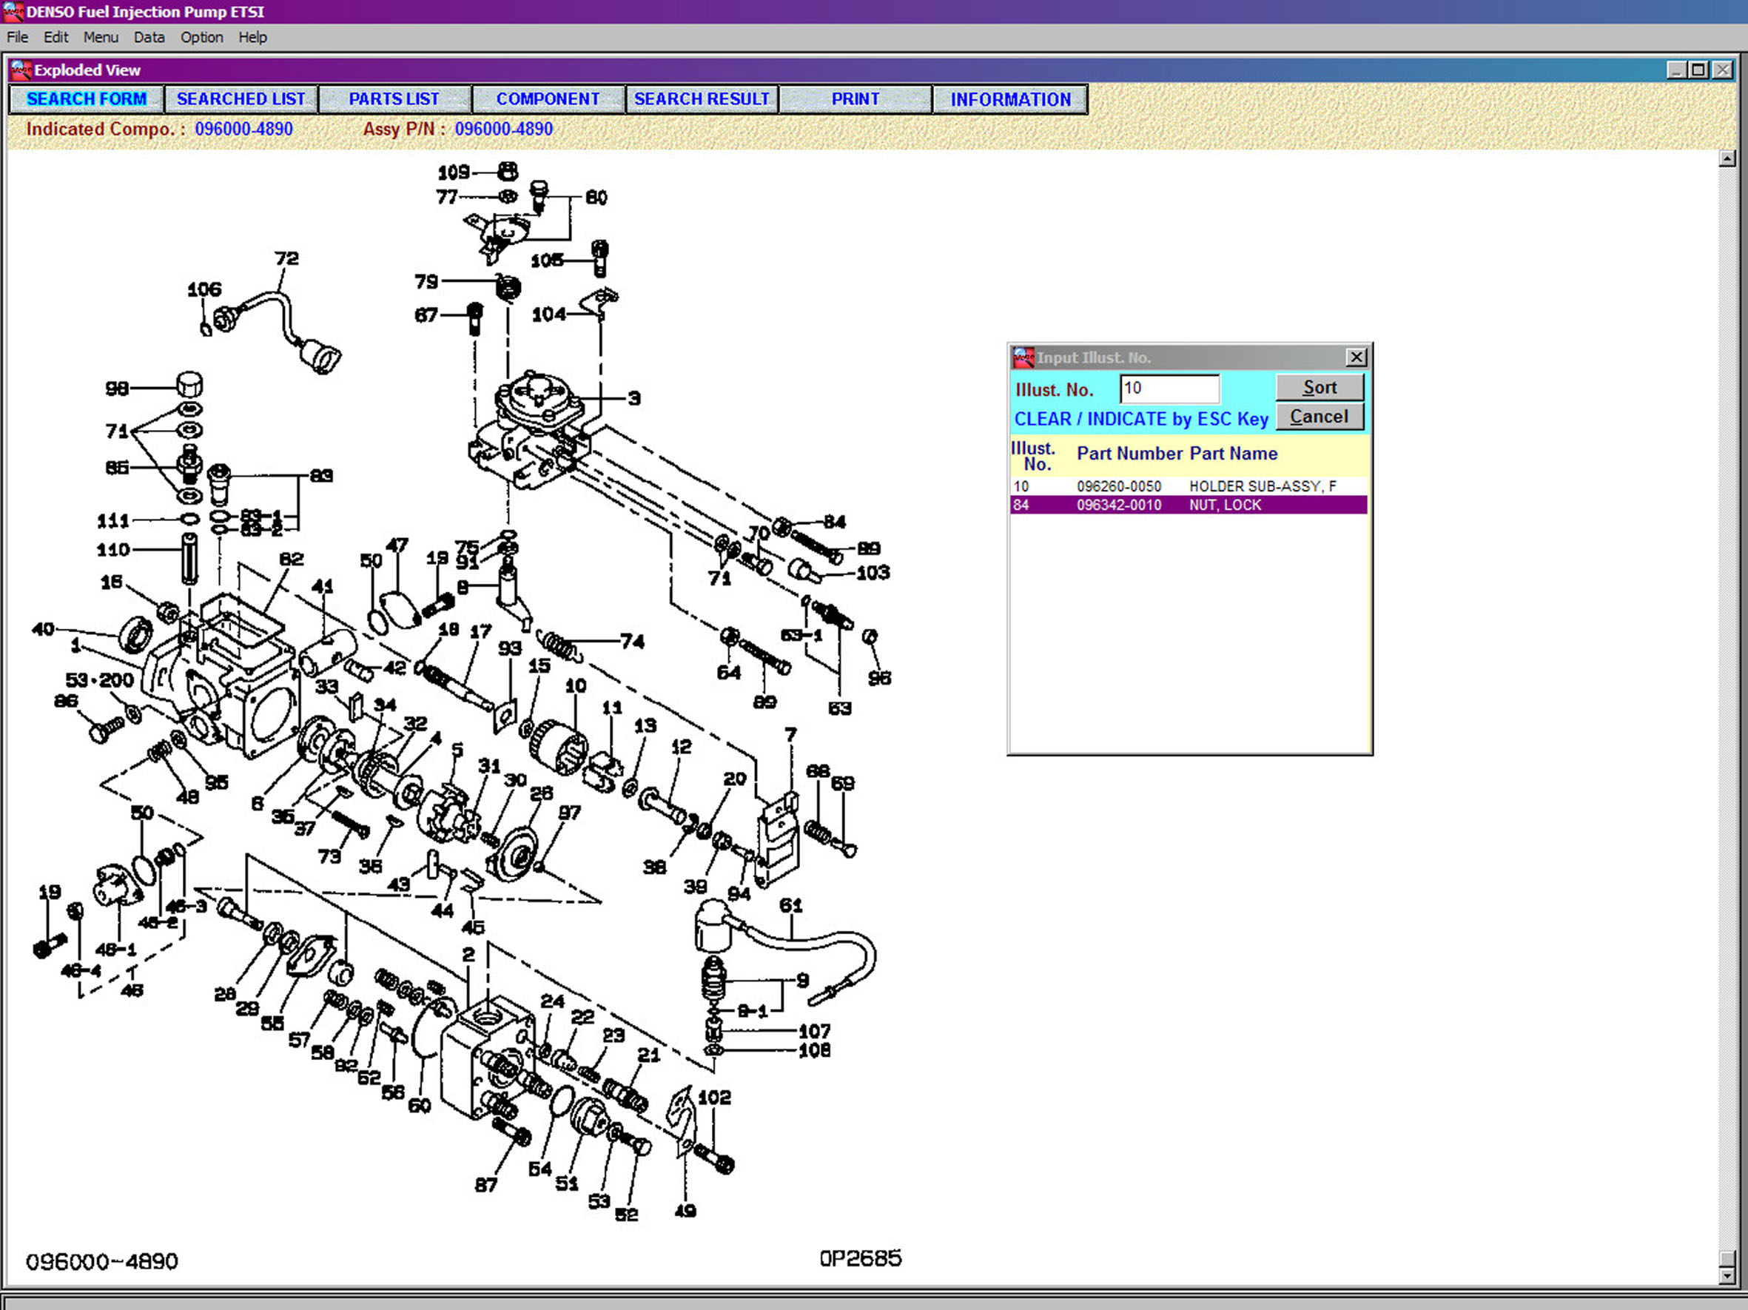Open the Data menu

[149, 37]
